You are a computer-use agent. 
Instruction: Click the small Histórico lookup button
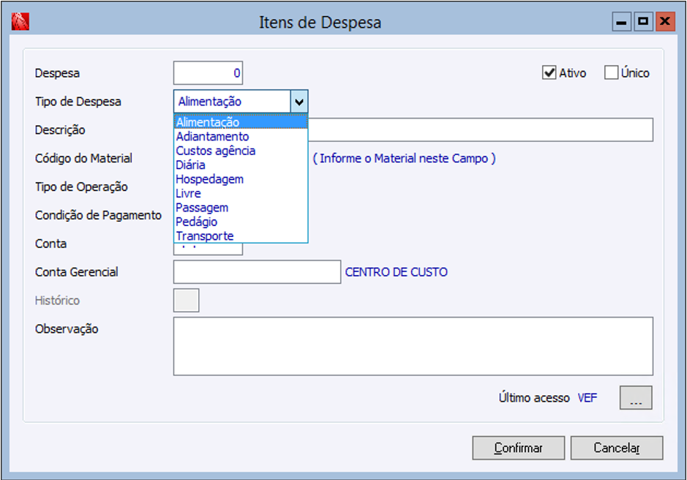[x=186, y=301]
